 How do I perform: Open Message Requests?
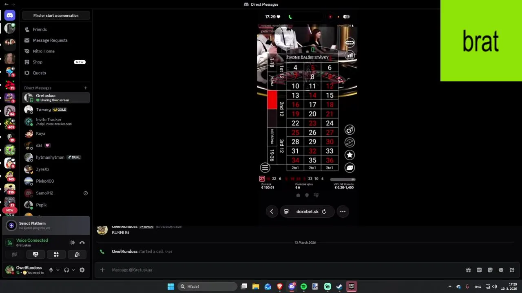(x=56, y=40)
